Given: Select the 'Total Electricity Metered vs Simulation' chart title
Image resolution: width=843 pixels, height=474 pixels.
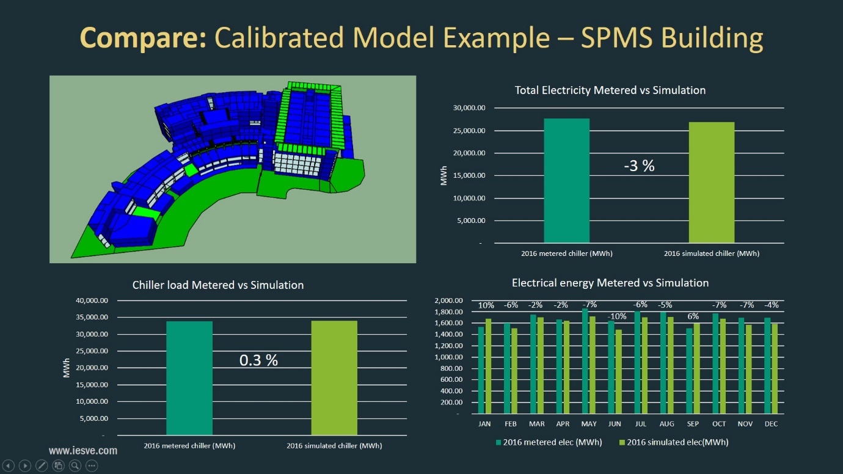Looking at the screenshot, I should click(610, 90).
